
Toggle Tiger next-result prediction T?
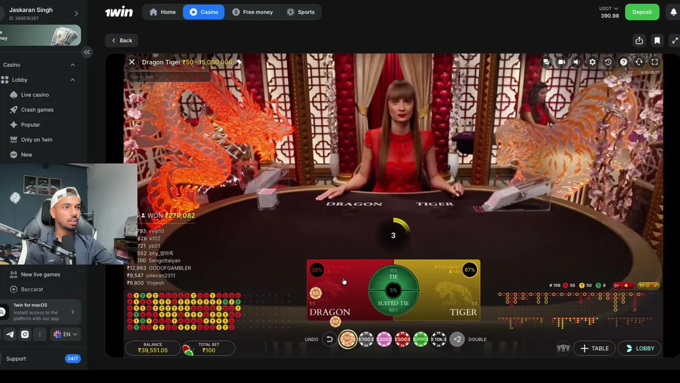tap(648, 286)
